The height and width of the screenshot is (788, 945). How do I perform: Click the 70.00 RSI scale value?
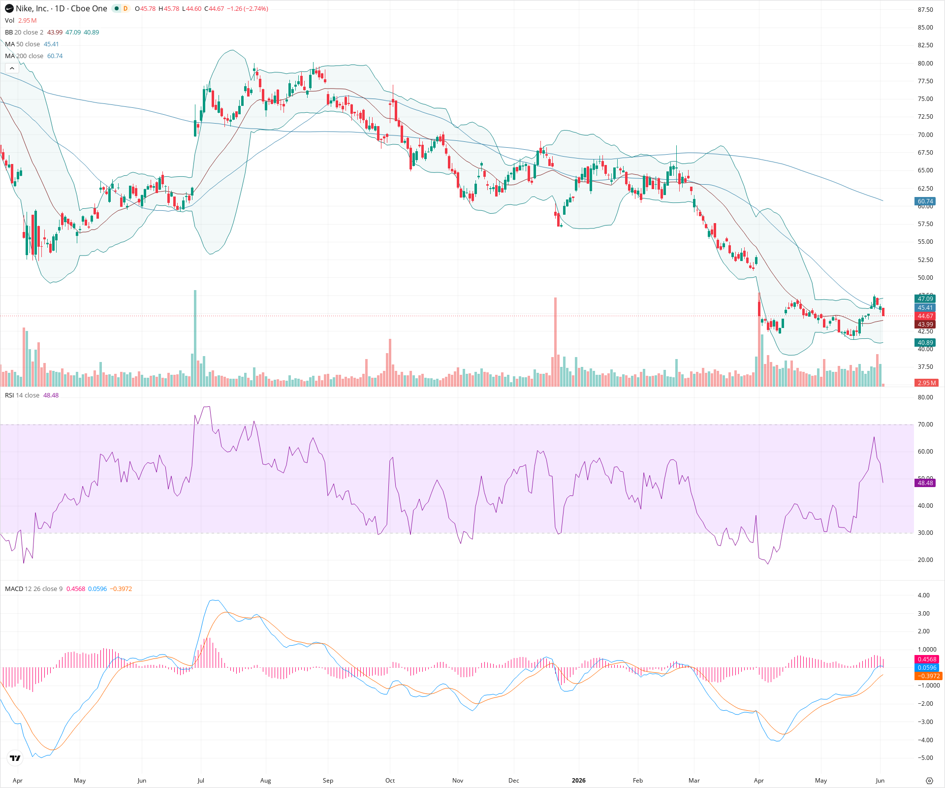click(x=925, y=424)
